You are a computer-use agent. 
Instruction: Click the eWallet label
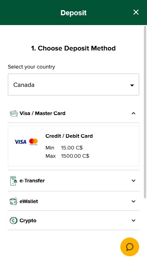pos(29,201)
